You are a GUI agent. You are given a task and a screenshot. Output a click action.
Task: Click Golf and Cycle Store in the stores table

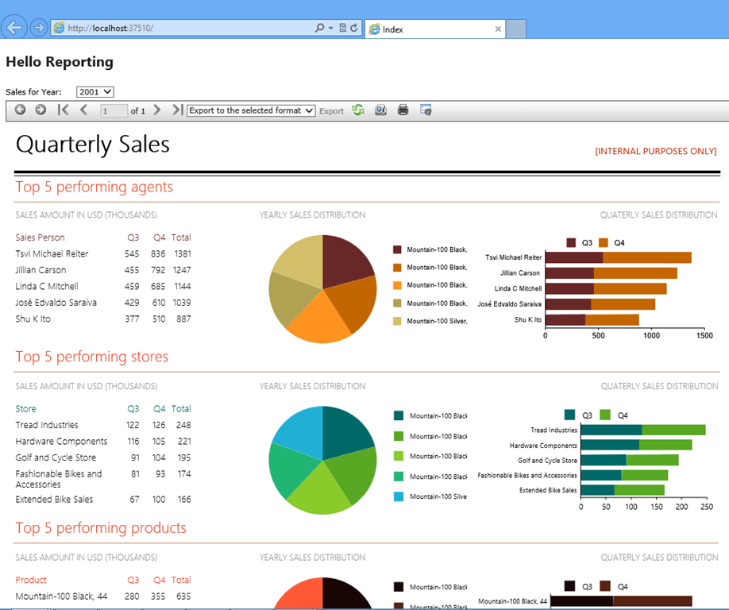56,457
